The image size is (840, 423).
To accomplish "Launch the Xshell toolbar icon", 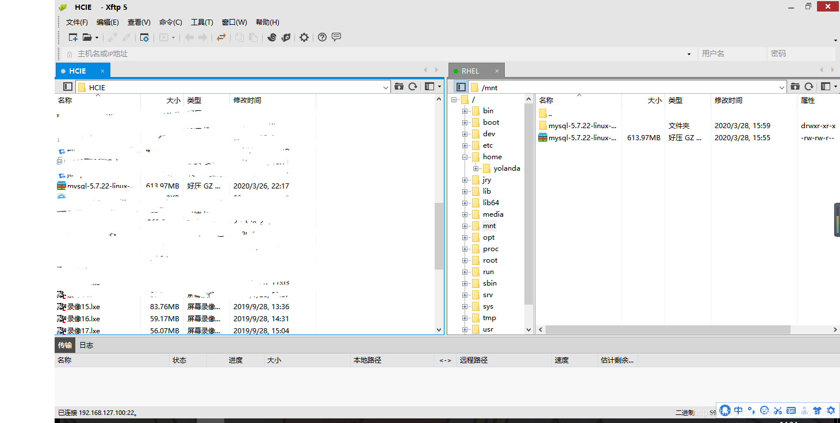I will coord(272,37).
